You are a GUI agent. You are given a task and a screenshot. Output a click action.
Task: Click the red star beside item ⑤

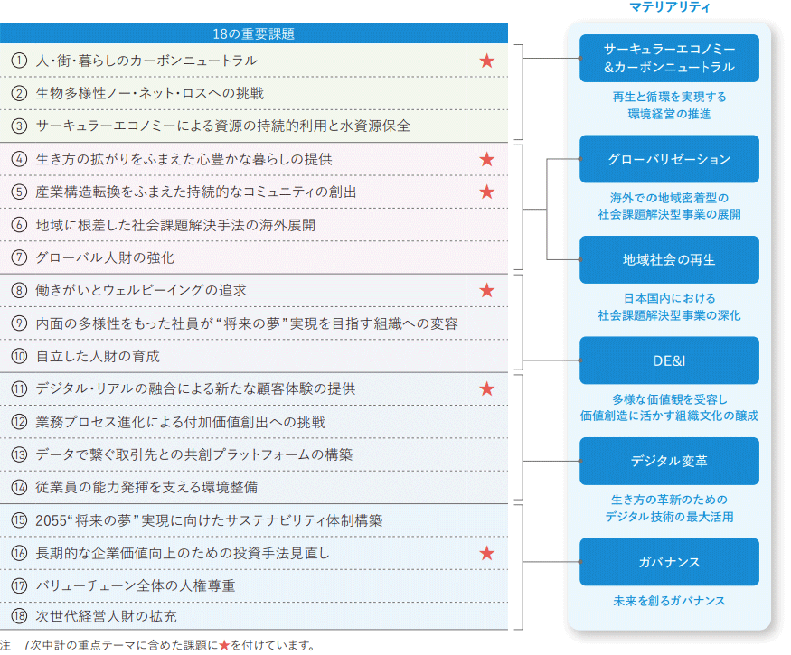point(486,192)
